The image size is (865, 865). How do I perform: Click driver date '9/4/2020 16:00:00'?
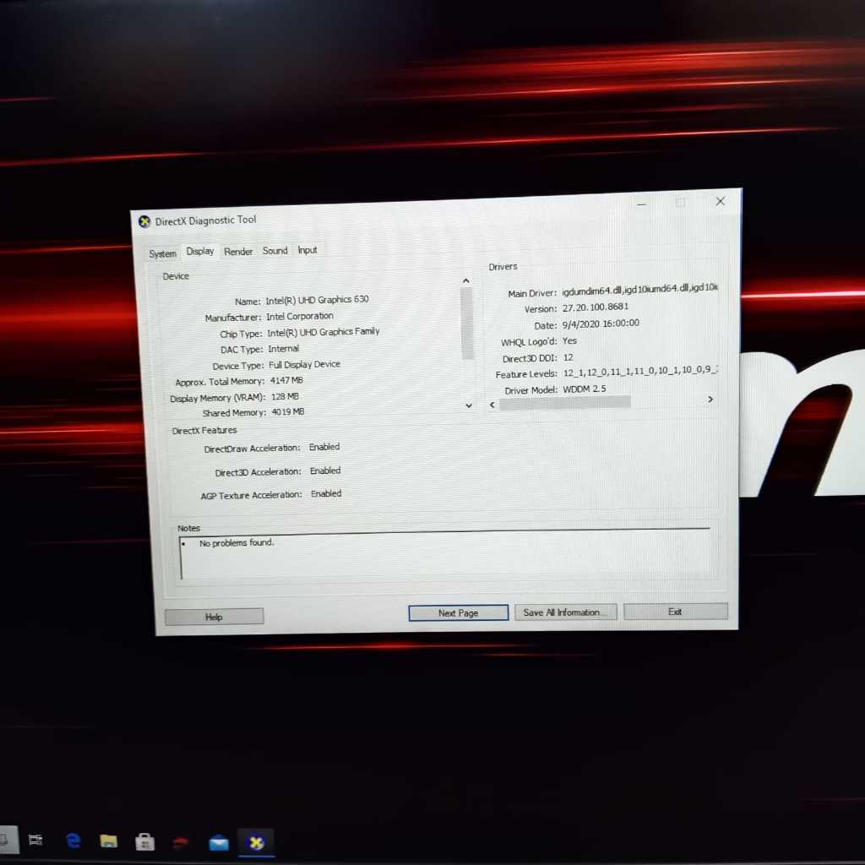coord(601,324)
